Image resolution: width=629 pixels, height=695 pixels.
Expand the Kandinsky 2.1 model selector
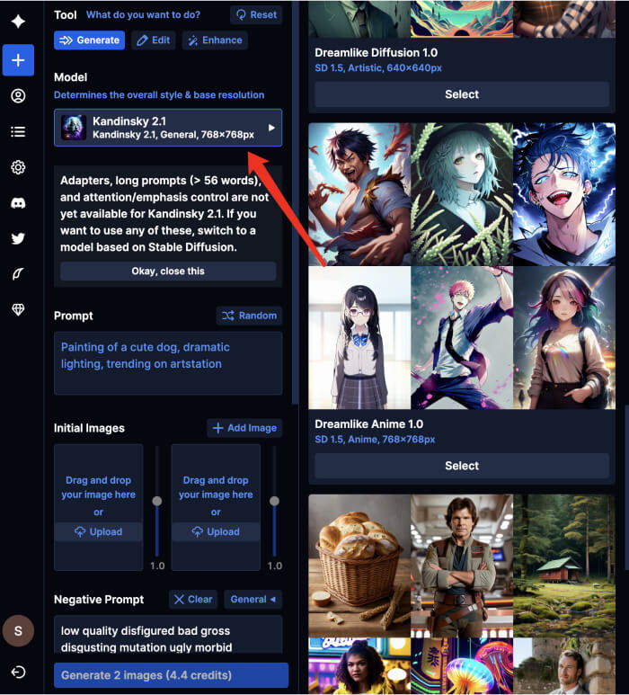coord(168,128)
